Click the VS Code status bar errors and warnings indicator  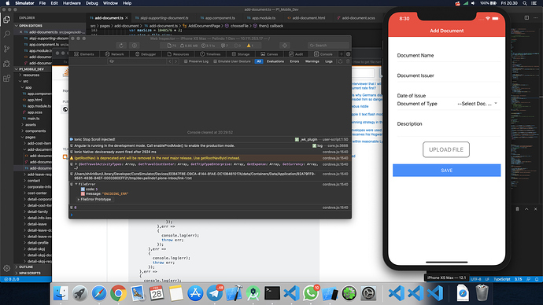(x=12, y=279)
